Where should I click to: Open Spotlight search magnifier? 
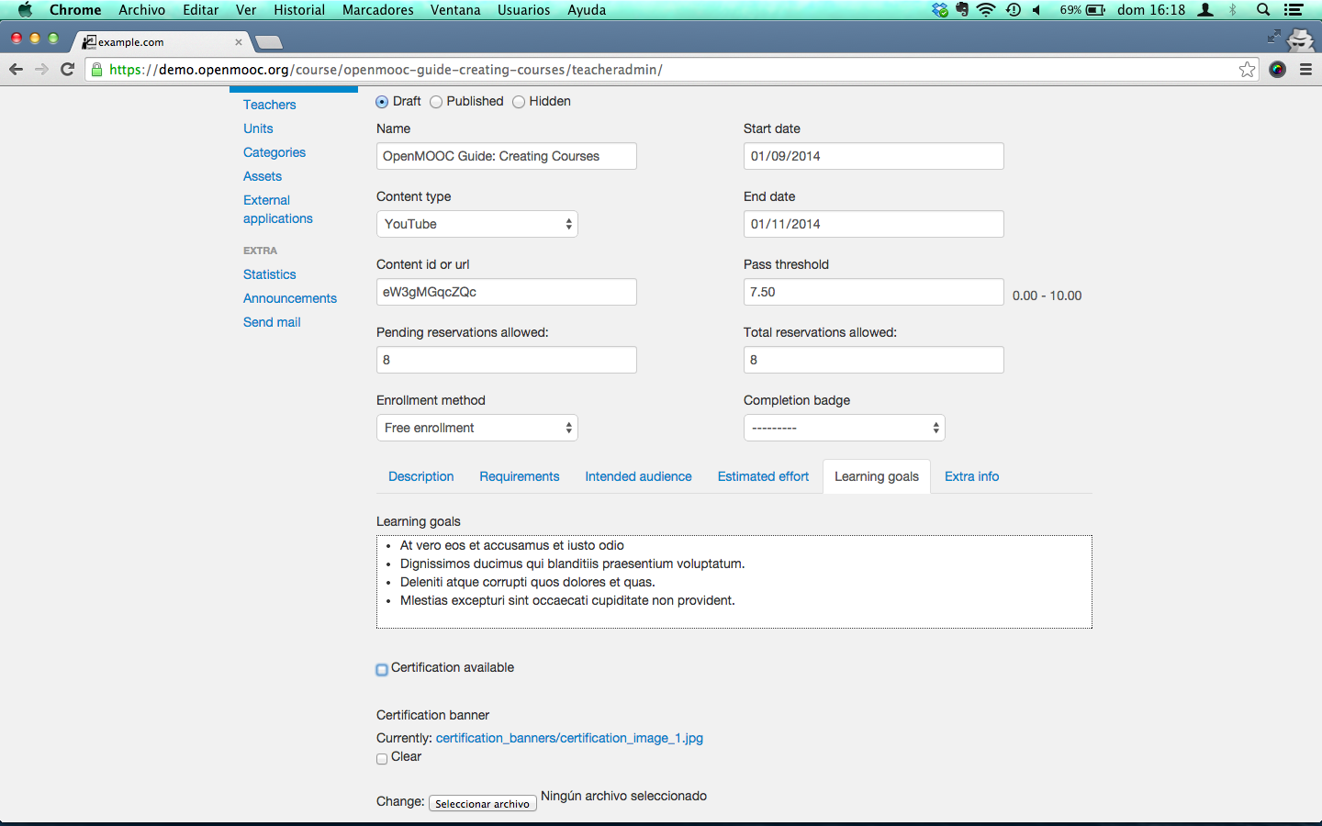click(x=1263, y=10)
